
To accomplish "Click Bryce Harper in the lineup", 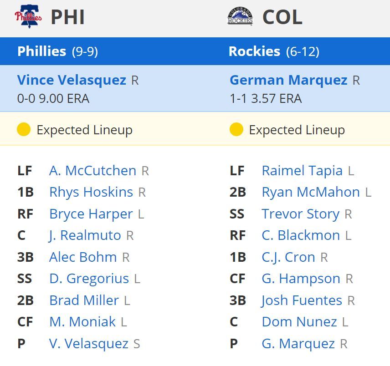I will click(91, 214).
